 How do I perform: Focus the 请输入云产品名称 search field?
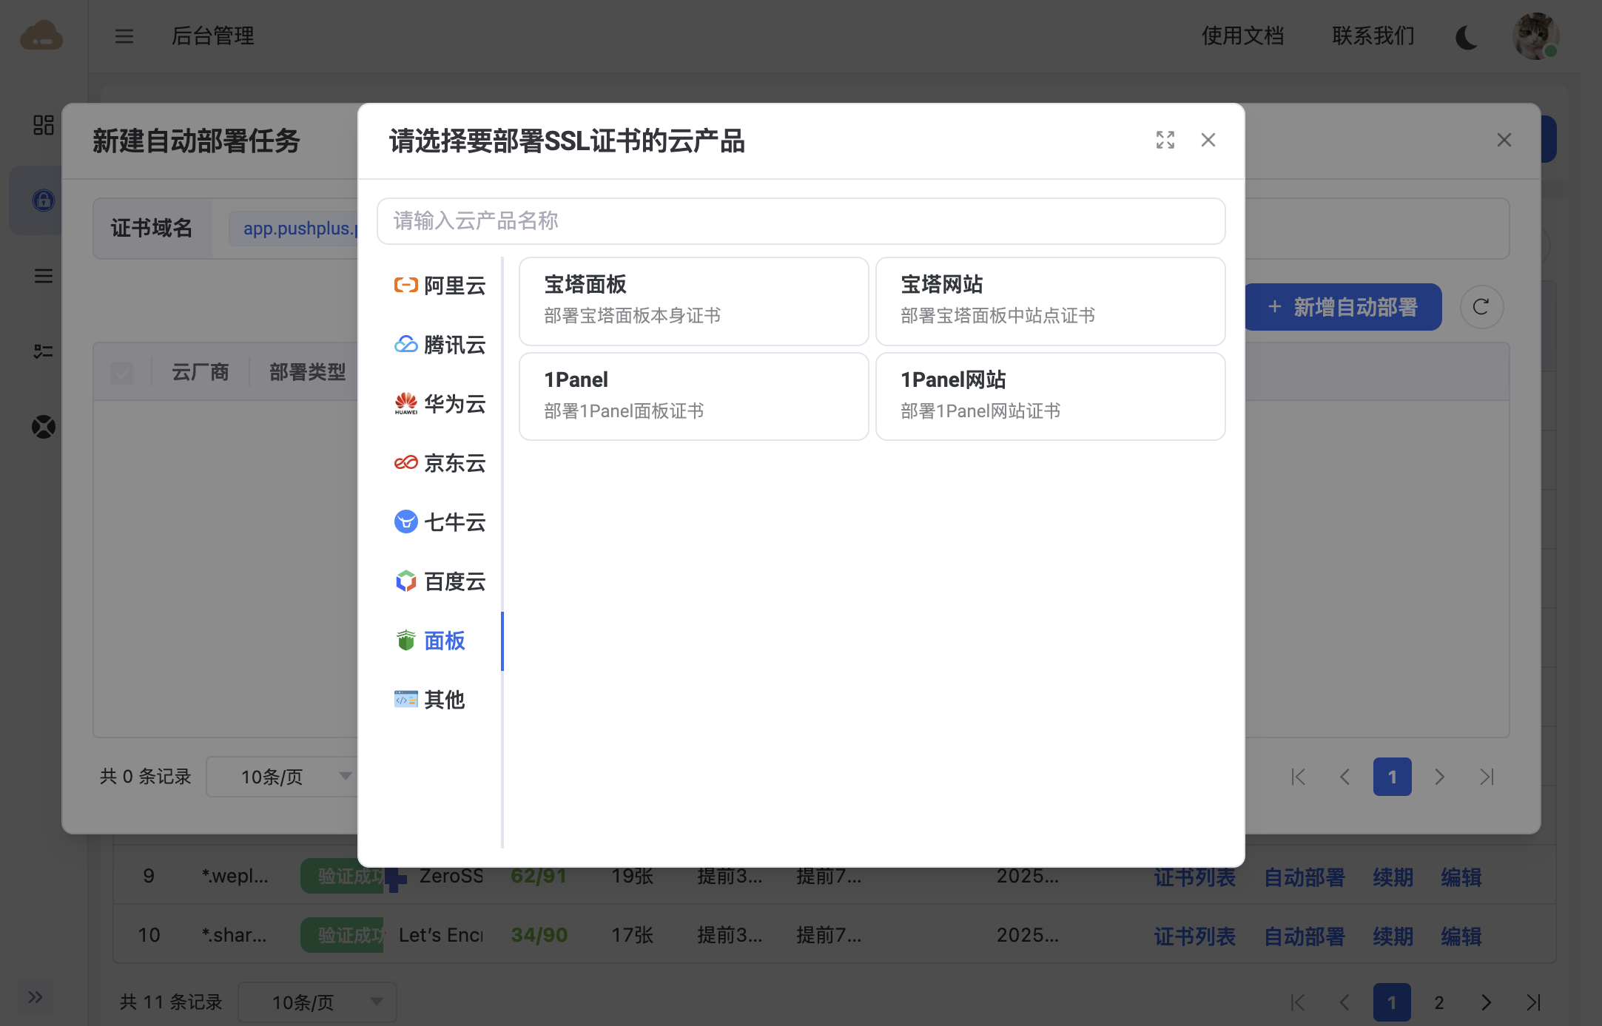(801, 220)
